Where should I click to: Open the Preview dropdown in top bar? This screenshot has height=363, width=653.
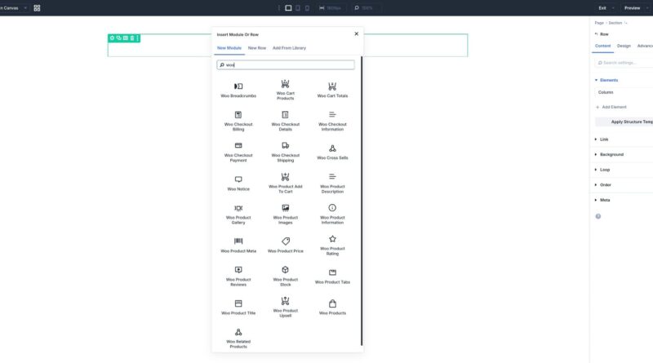pos(634,8)
